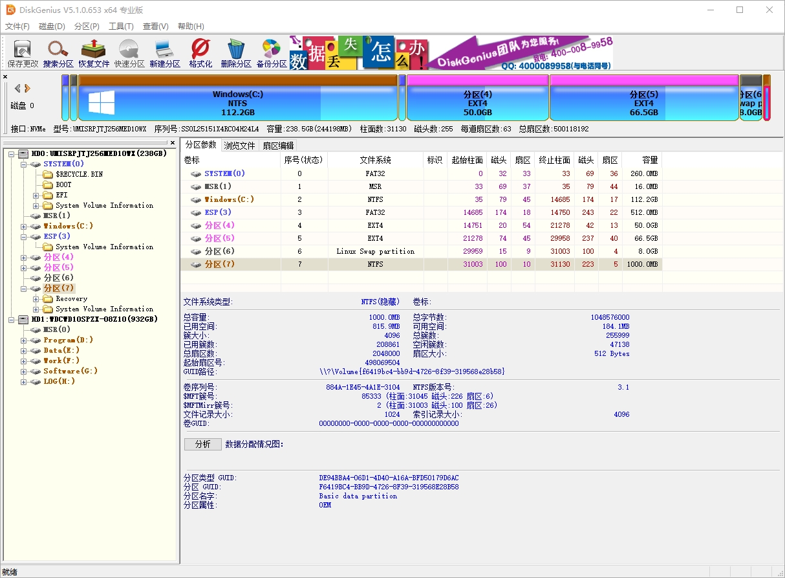785x578 pixels.
Task: Expand the Software(G:) tree node
Action: pos(24,371)
